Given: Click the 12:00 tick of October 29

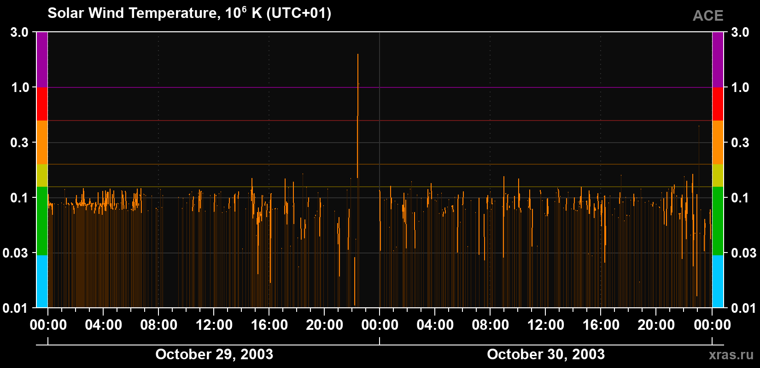Looking at the screenshot, I should 214,325.
